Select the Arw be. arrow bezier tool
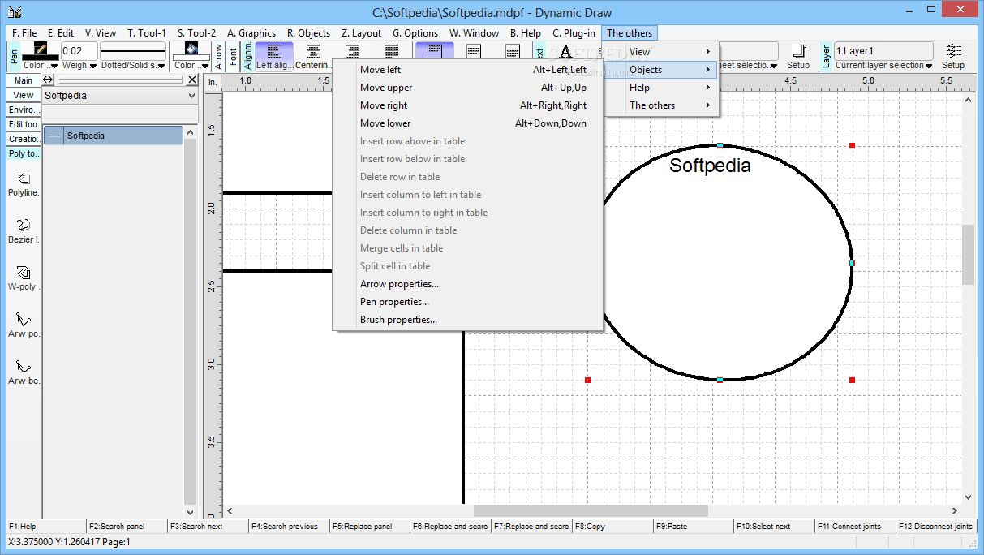The height and width of the screenshot is (555, 984). [24, 372]
